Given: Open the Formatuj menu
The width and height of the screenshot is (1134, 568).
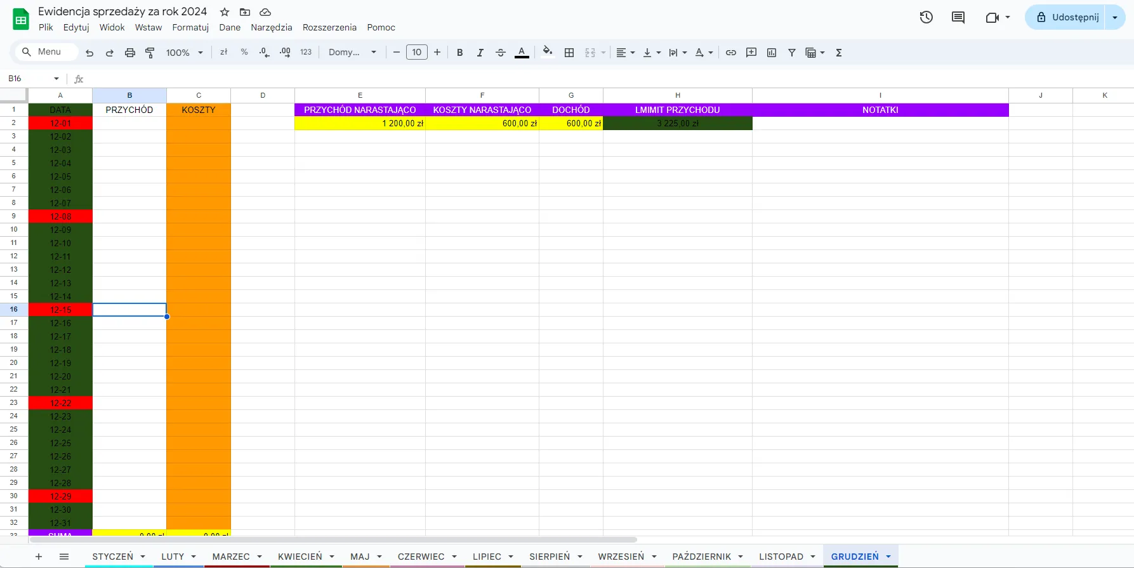Looking at the screenshot, I should tap(190, 27).
